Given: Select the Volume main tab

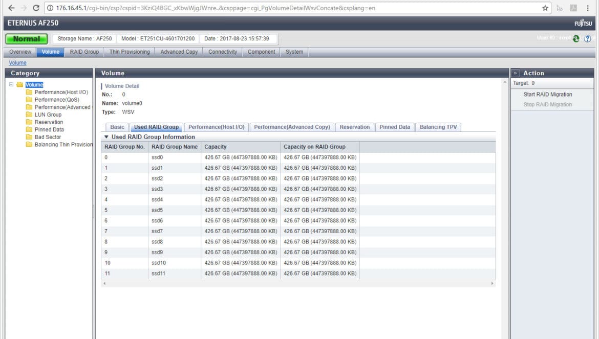Looking at the screenshot, I should point(50,52).
